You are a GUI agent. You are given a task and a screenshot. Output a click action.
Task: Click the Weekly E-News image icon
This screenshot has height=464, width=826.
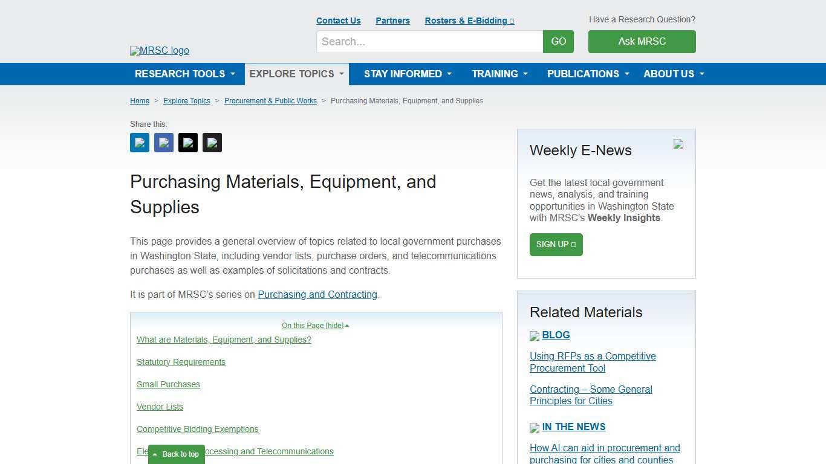[678, 144]
